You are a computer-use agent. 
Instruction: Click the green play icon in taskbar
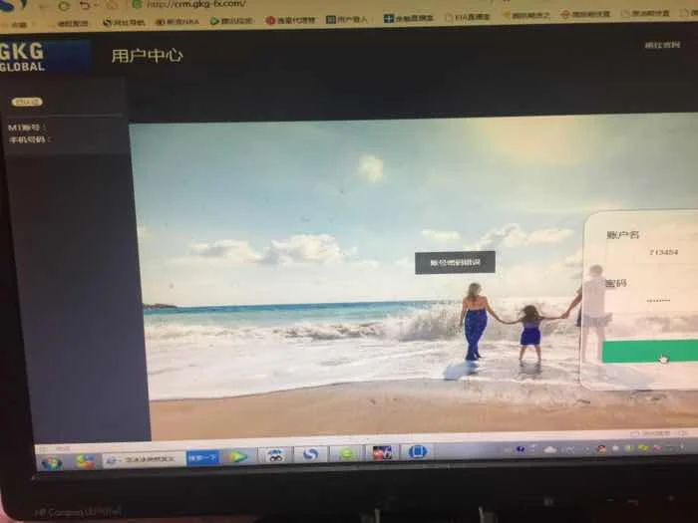(237, 457)
